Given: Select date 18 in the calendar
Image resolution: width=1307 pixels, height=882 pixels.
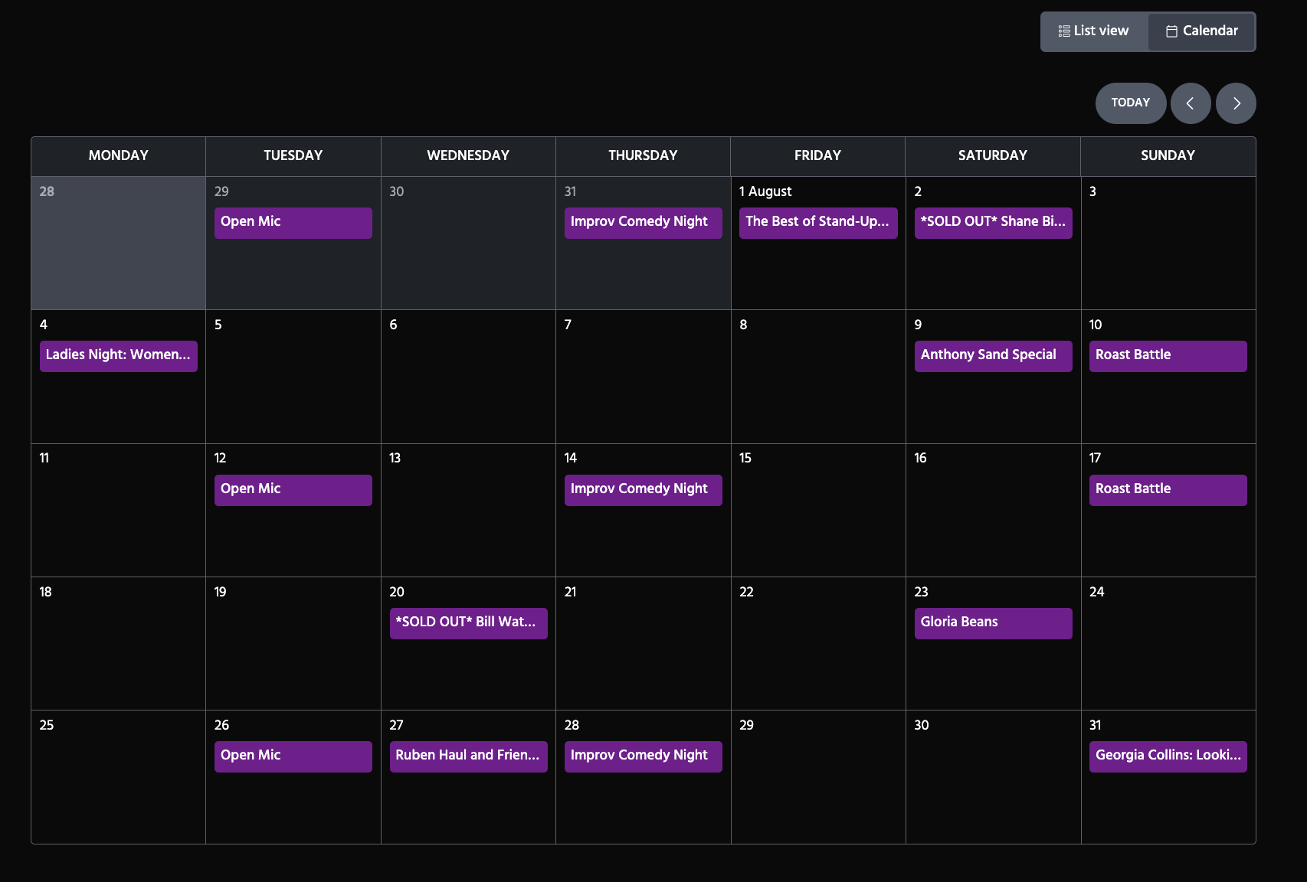Looking at the screenshot, I should (119, 644).
